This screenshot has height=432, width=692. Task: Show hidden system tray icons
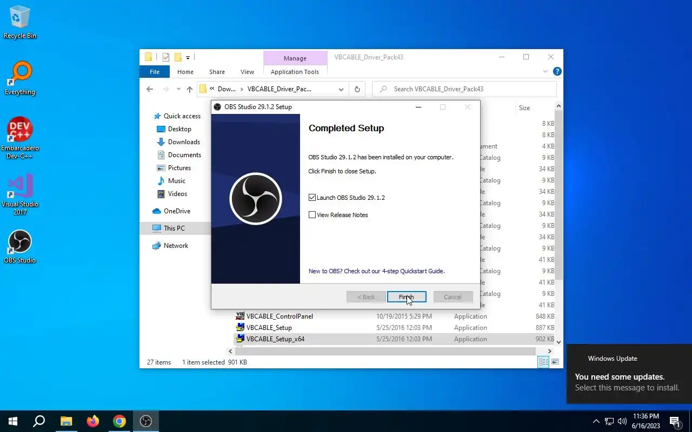[596, 421]
